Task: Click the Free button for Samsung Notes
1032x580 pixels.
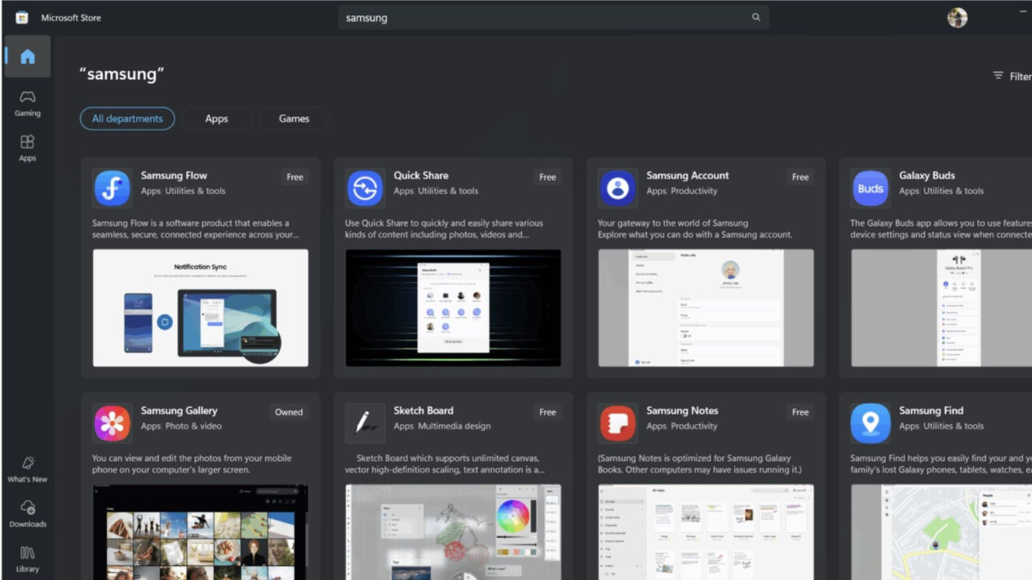Action: point(800,412)
